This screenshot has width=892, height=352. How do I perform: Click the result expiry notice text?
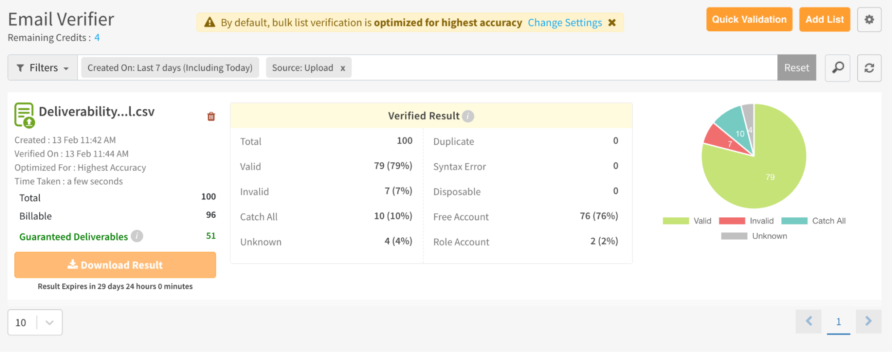coord(115,286)
